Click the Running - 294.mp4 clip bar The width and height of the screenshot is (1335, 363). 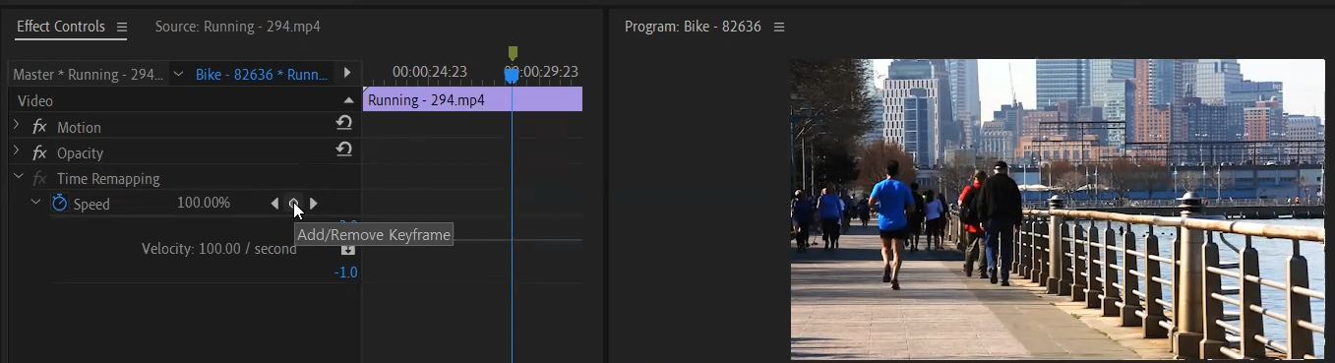point(472,99)
